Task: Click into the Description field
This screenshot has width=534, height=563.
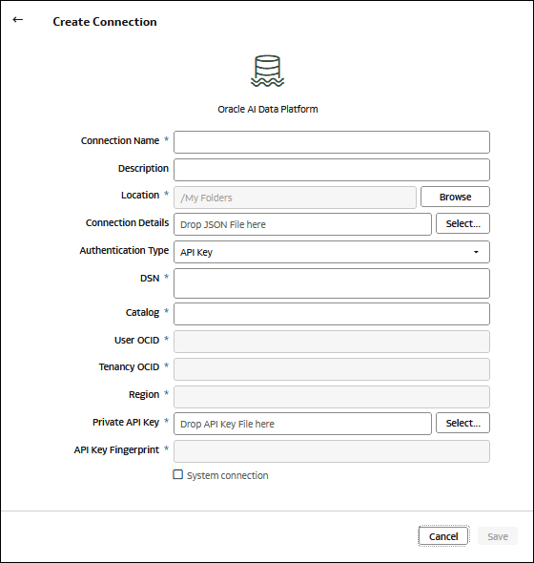Action: tap(332, 170)
